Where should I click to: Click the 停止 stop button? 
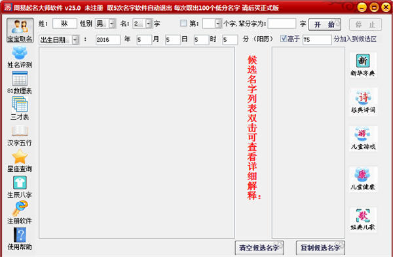[365, 24]
